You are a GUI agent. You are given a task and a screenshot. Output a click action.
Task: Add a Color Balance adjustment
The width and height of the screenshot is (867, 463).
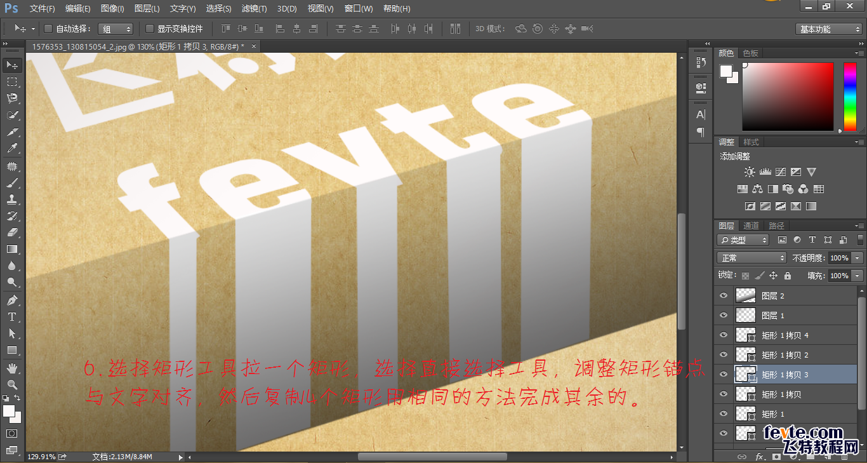(757, 189)
